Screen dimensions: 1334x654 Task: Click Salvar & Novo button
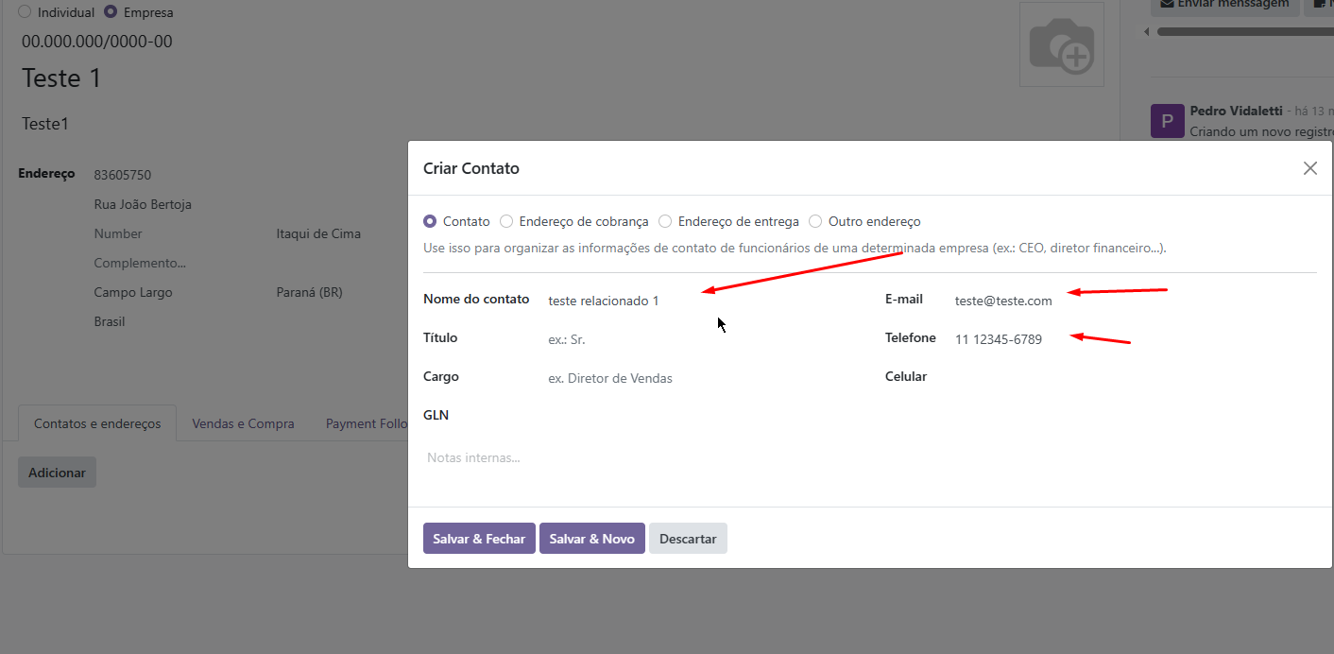(592, 539)
